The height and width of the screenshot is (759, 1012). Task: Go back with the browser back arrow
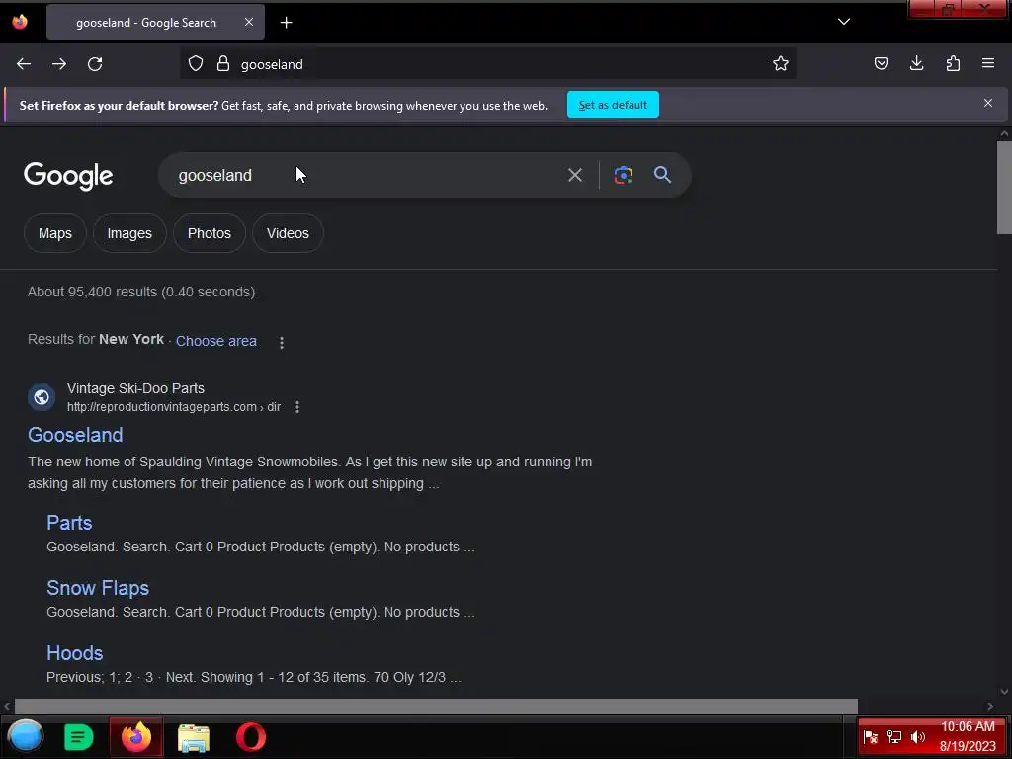coord(24,64)
